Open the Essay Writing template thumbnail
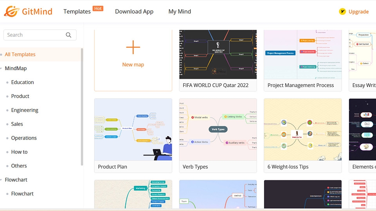The image size is (376, 211). (x=362, y=54)
